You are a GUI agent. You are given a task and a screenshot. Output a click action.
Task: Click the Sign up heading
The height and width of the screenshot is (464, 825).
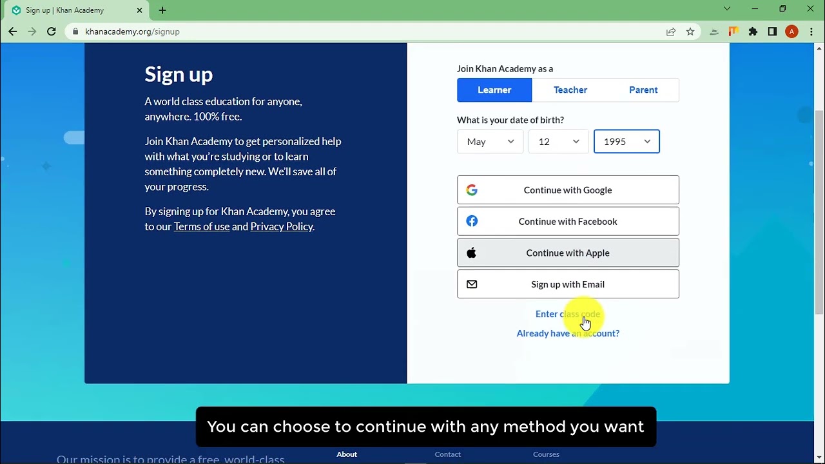click(179, 75)
